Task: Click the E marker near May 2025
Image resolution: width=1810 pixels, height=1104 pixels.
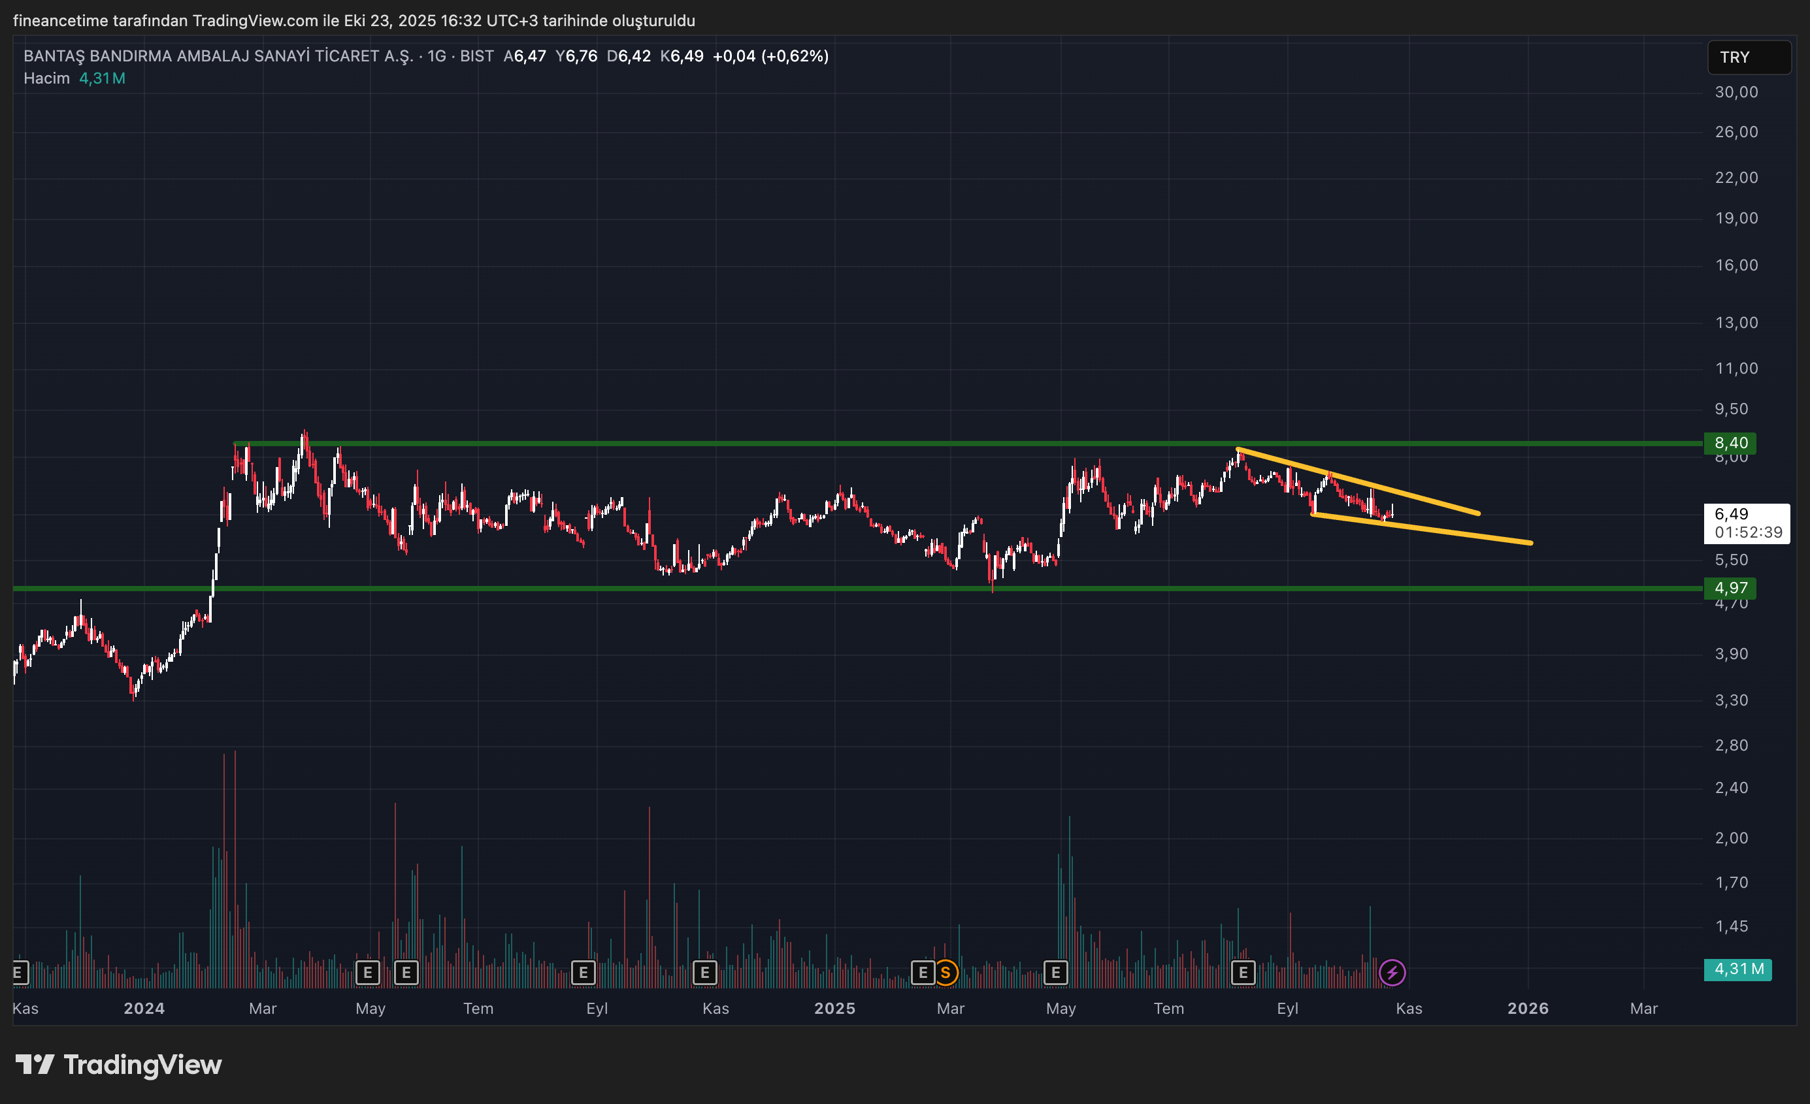Action: pos(1055,973)
